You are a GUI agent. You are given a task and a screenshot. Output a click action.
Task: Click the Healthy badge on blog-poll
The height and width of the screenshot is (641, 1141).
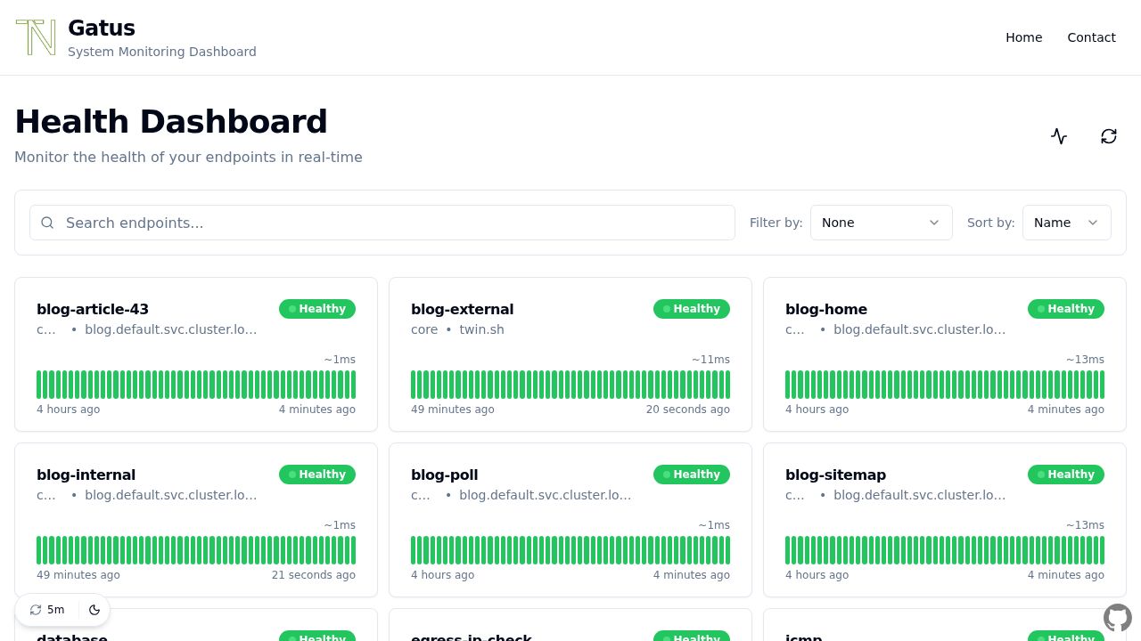click(x=692, y=475)
